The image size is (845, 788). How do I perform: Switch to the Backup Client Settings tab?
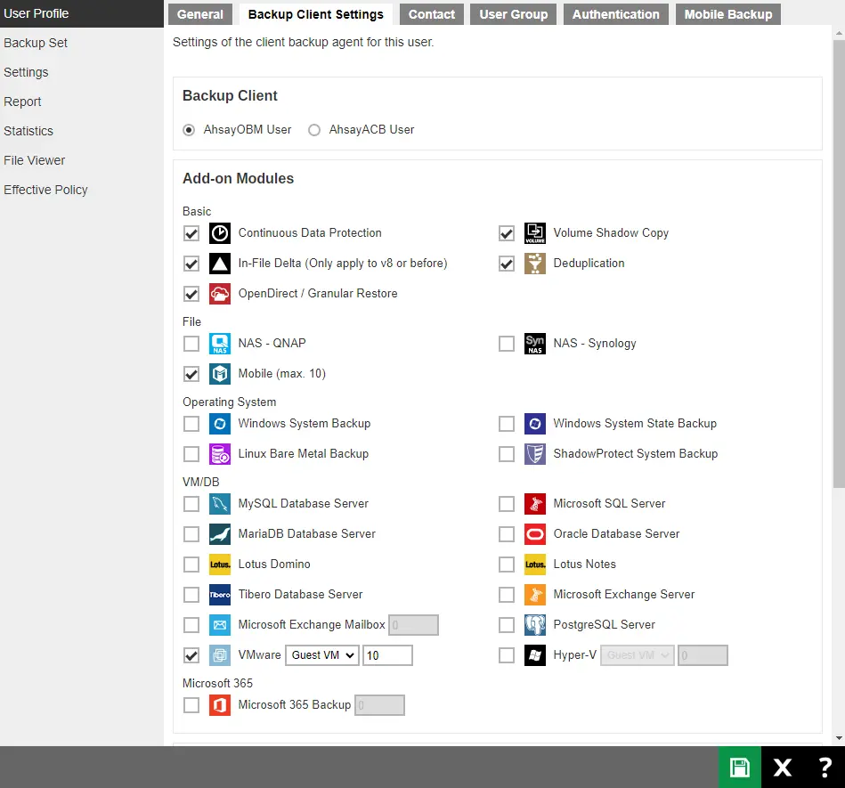point(316,14)
